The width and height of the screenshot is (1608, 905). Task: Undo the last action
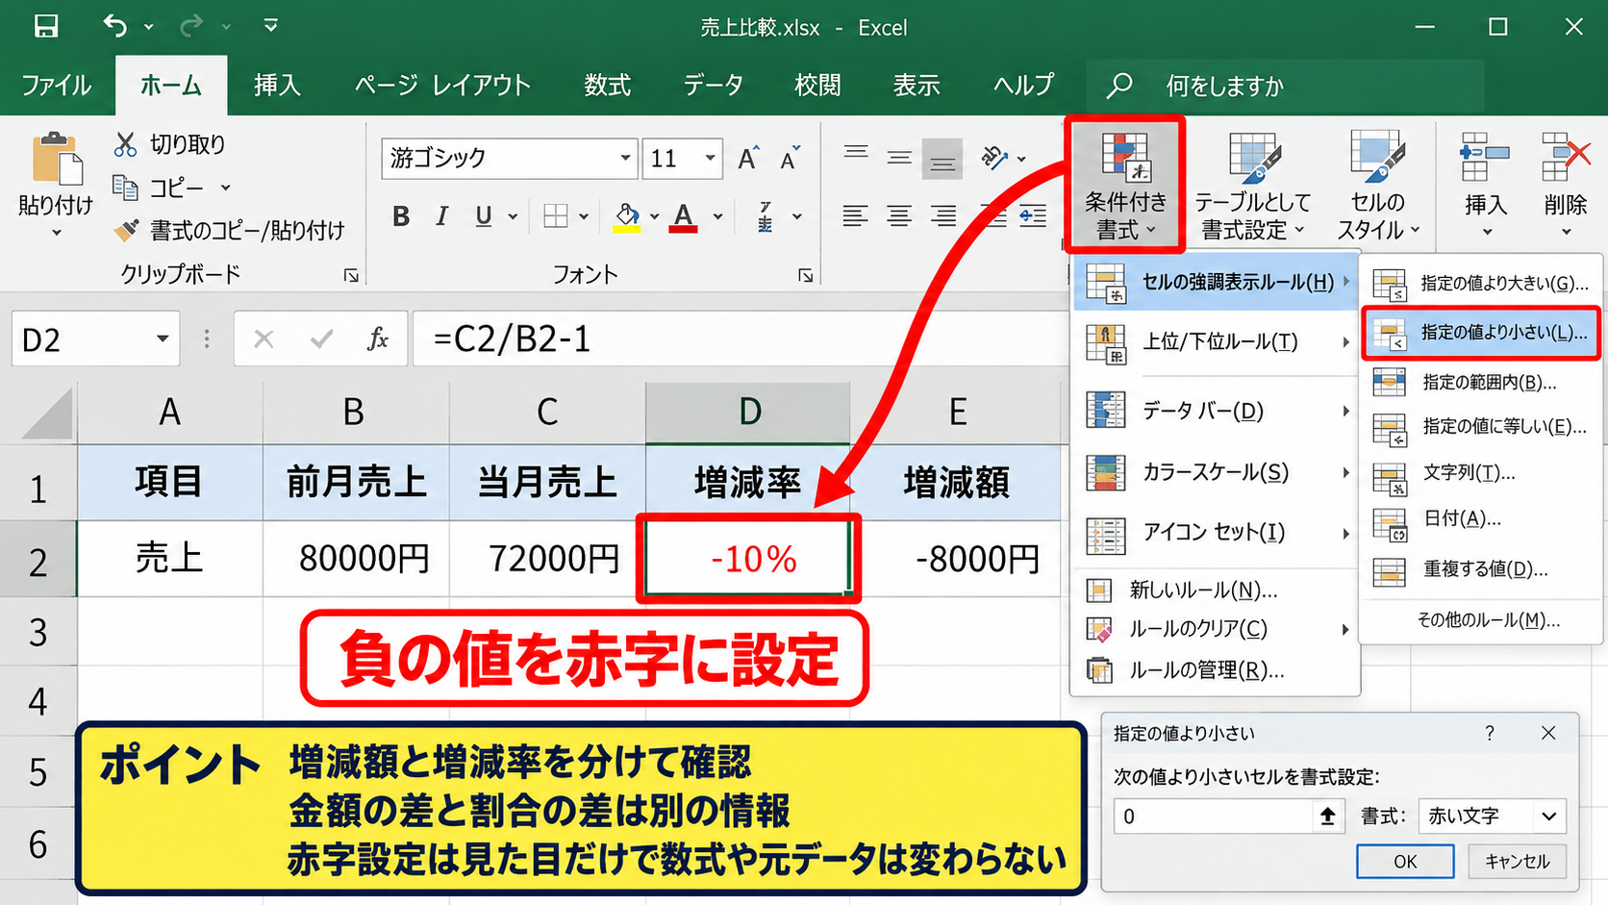115,26
